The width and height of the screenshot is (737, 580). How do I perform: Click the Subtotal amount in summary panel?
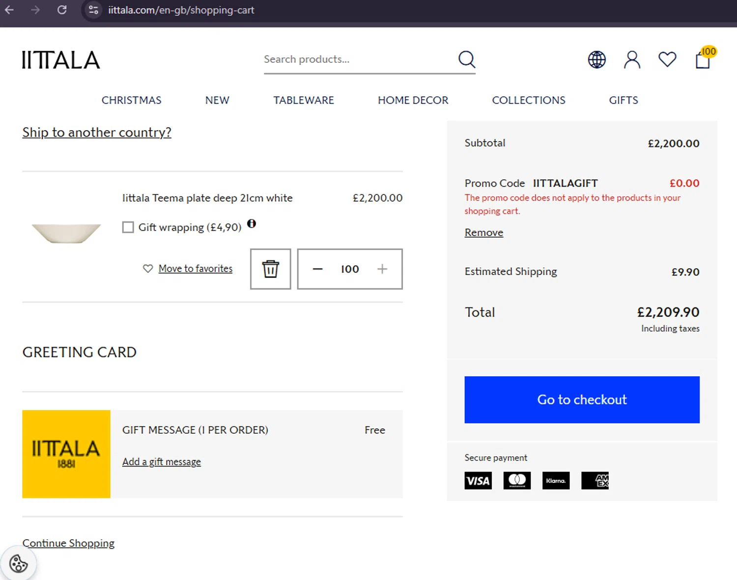coord(674,143)
